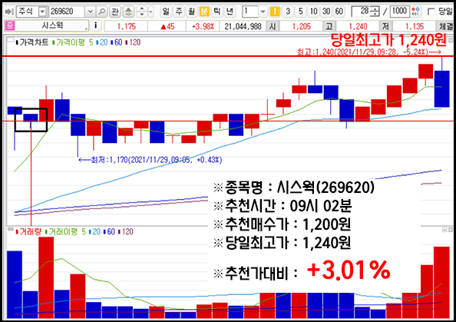
Task: Click the small box icon left of 거래량
Action: [x=11, y=230]
